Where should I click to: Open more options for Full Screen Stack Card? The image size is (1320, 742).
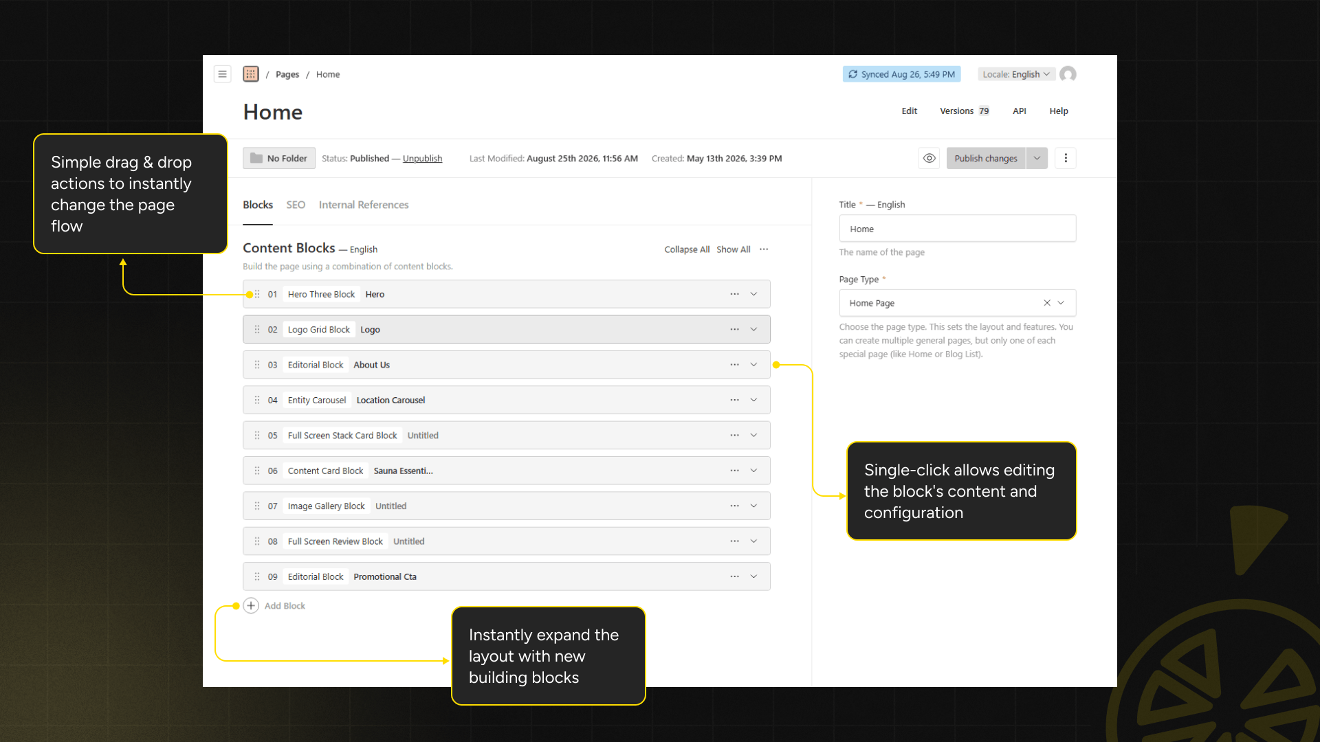point(735,435)
